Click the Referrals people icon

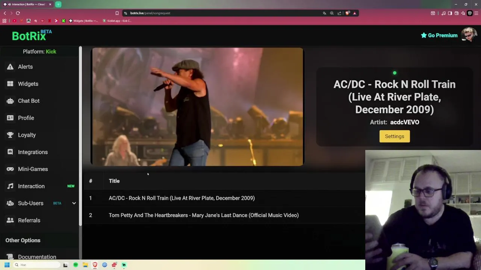click(x=10, y=220)
